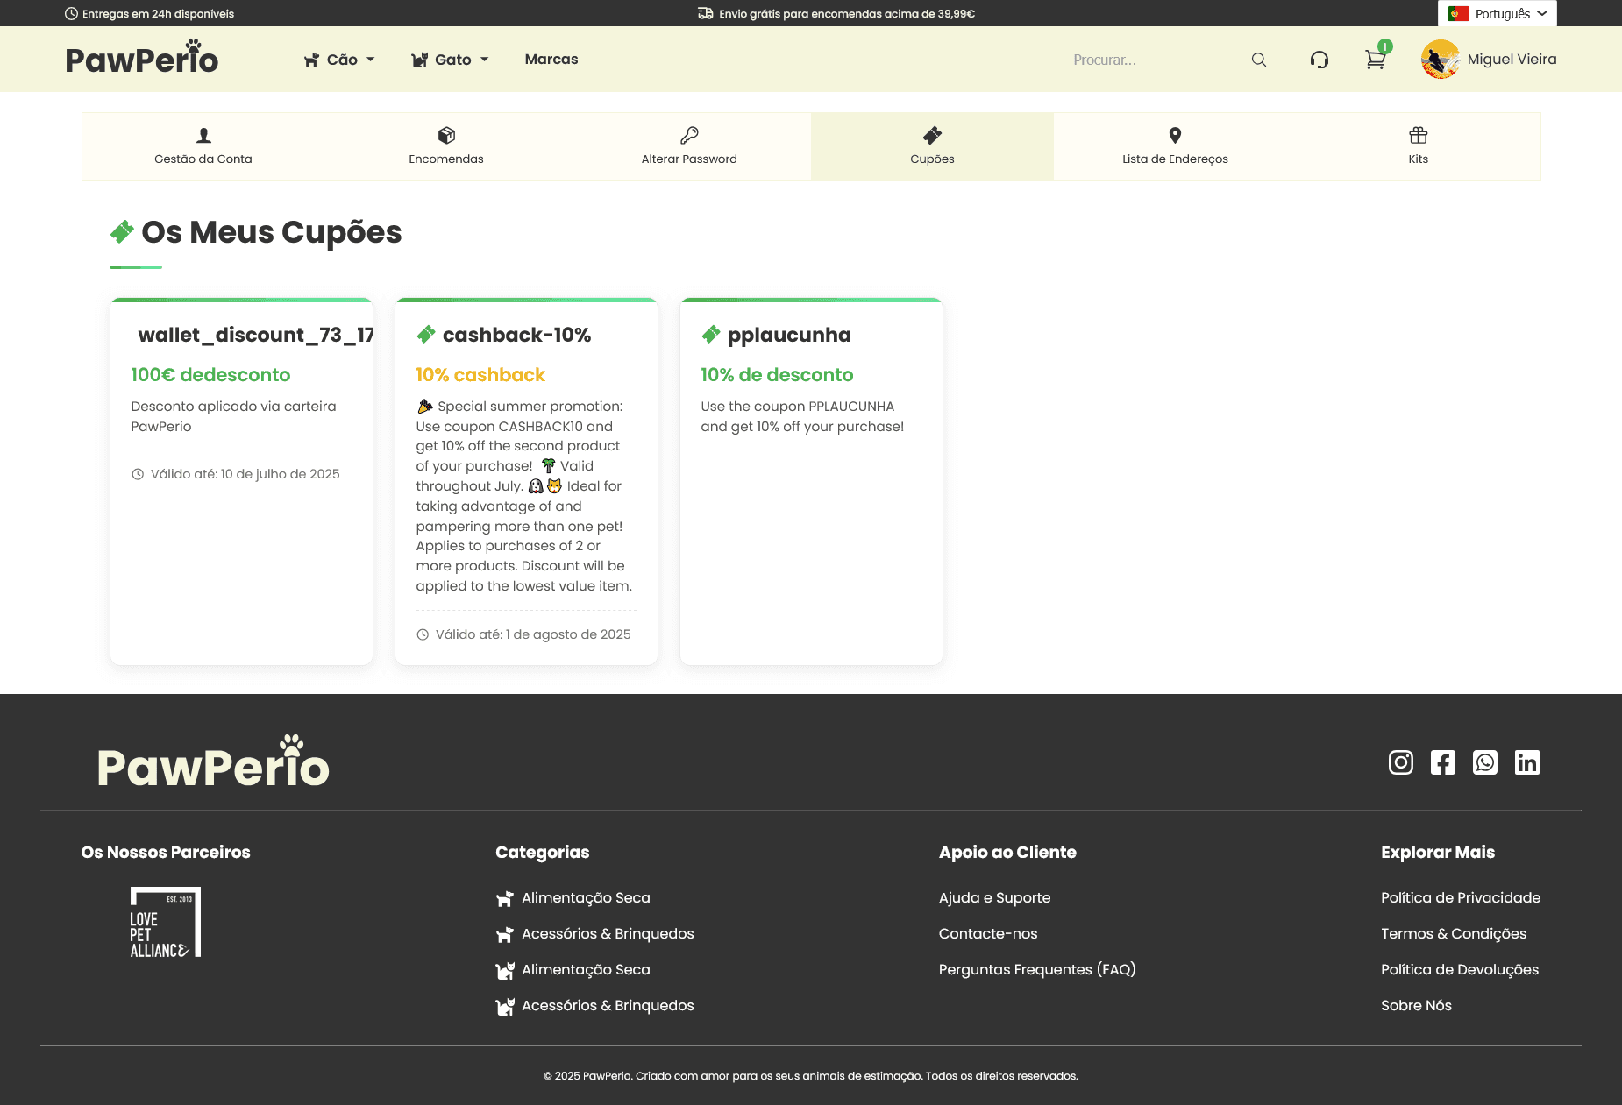Open the Gato dropdown menu
The width and height of the screenshot is (1622, 1105).
450,59
